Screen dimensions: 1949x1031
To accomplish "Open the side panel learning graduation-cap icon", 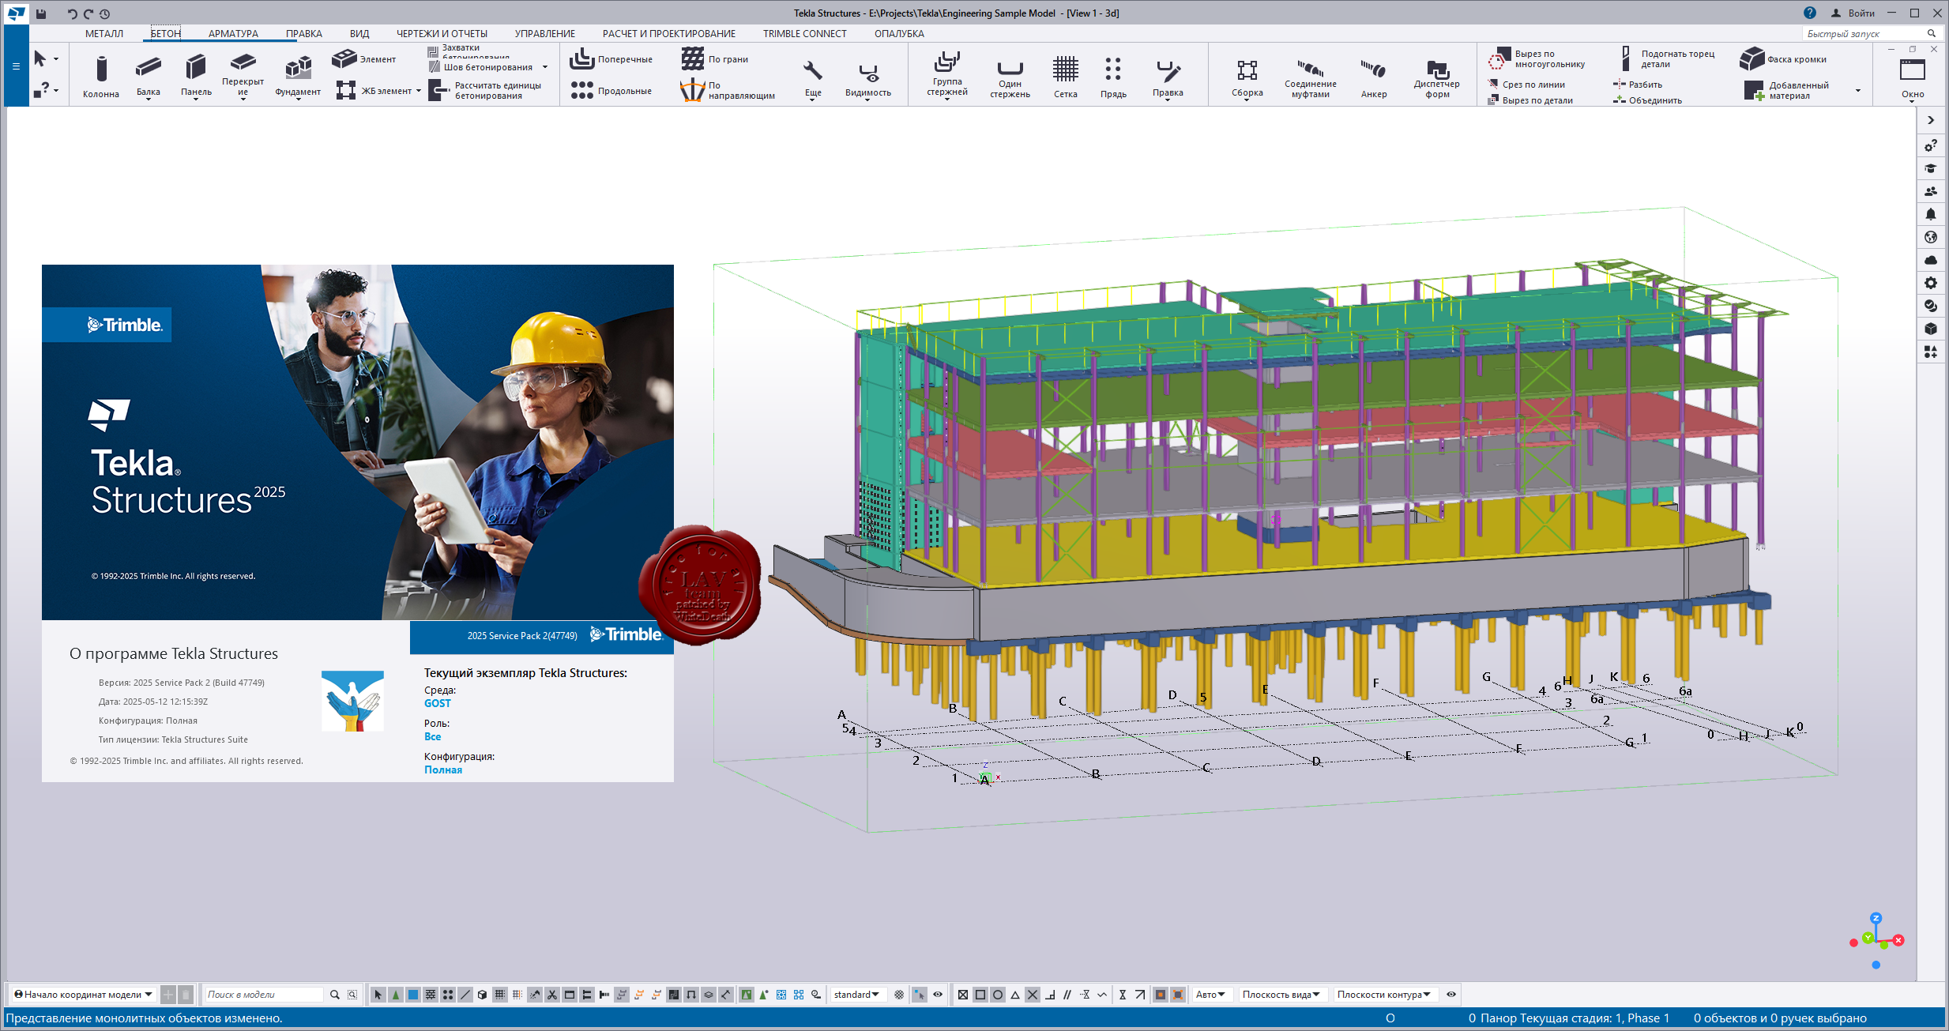I will (x=1931, y=168).
